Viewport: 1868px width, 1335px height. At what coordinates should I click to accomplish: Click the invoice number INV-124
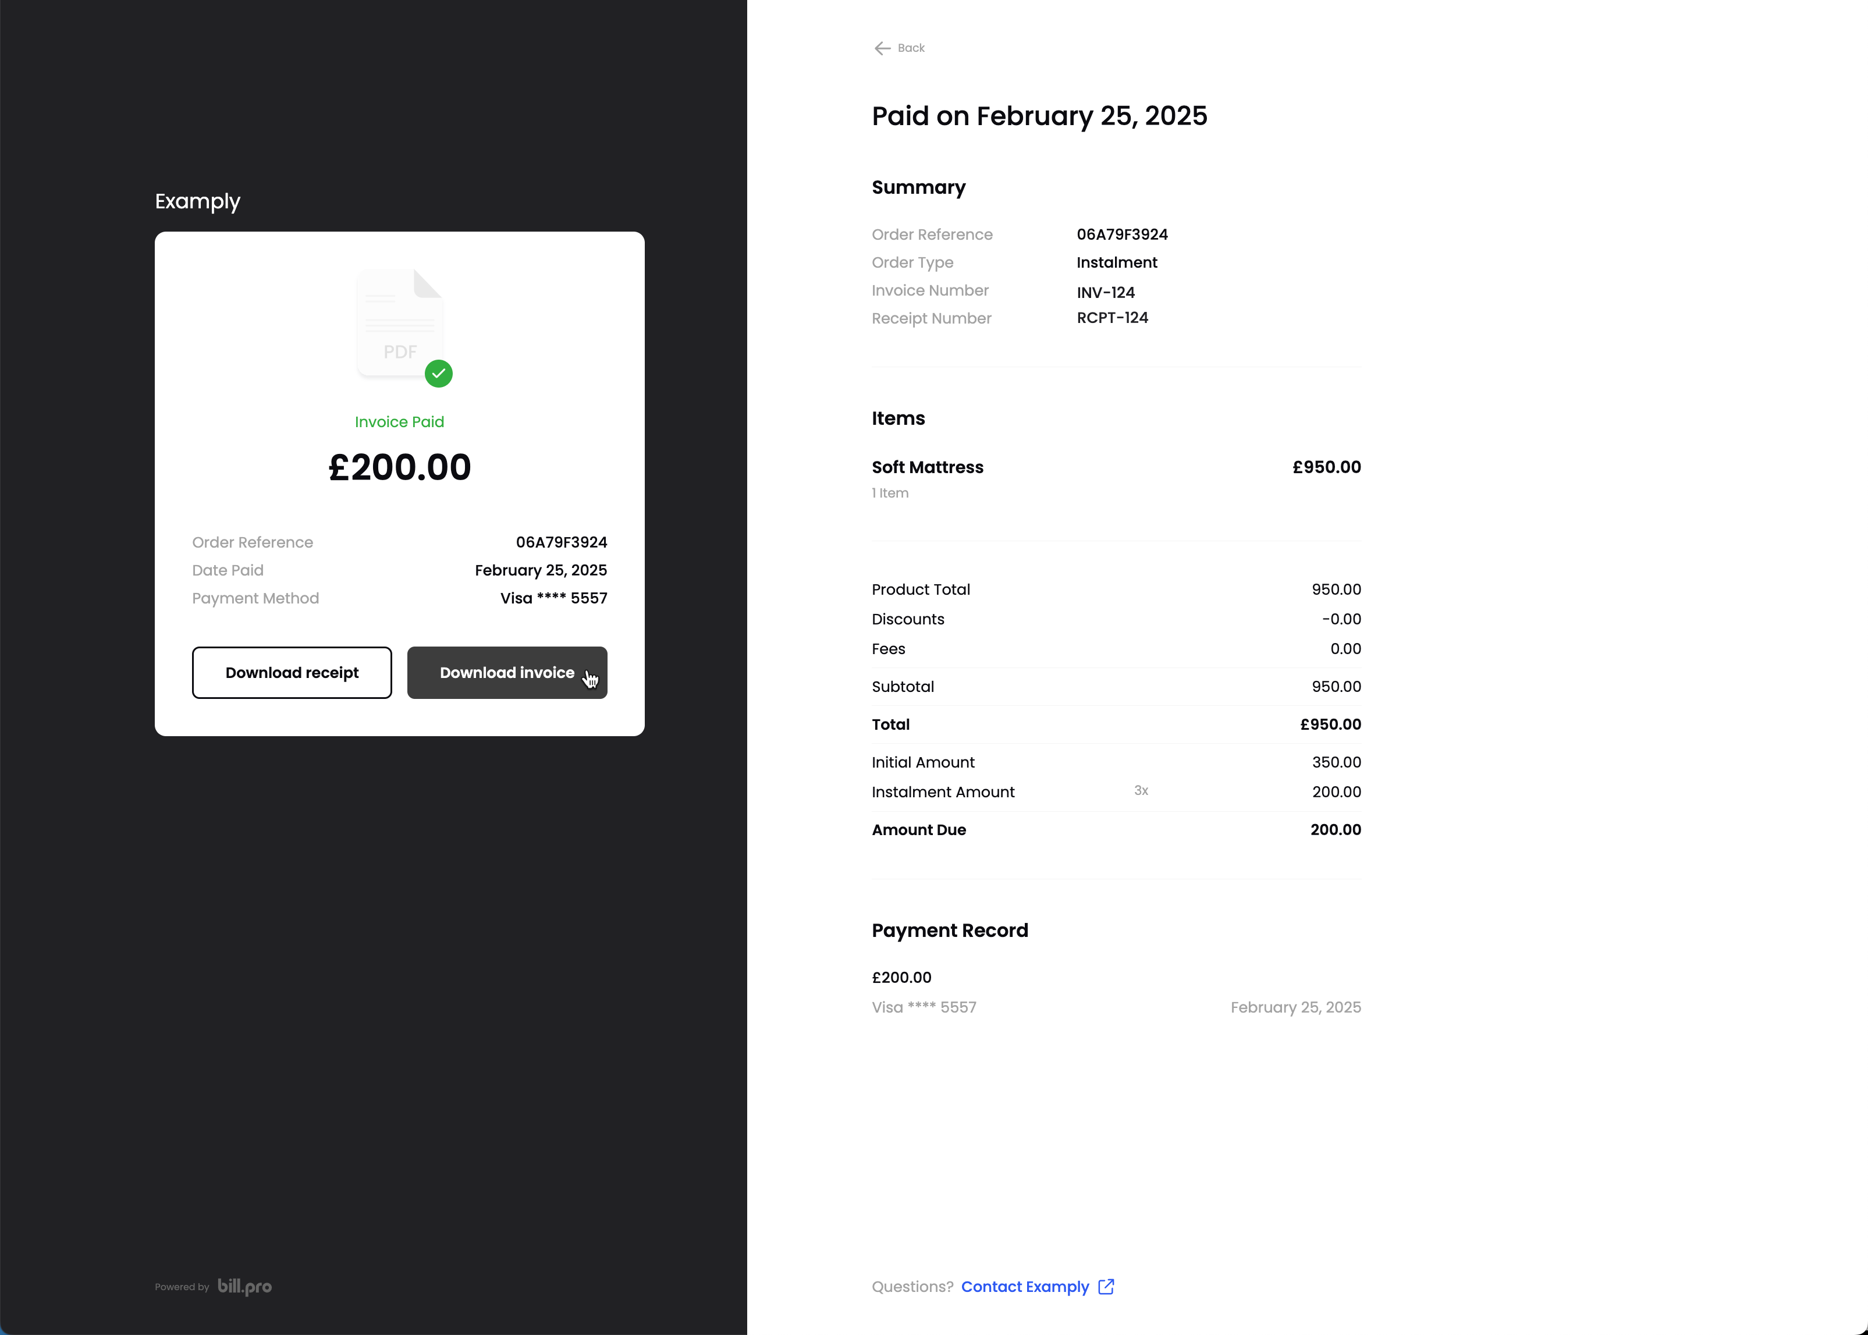[1105, 293]
